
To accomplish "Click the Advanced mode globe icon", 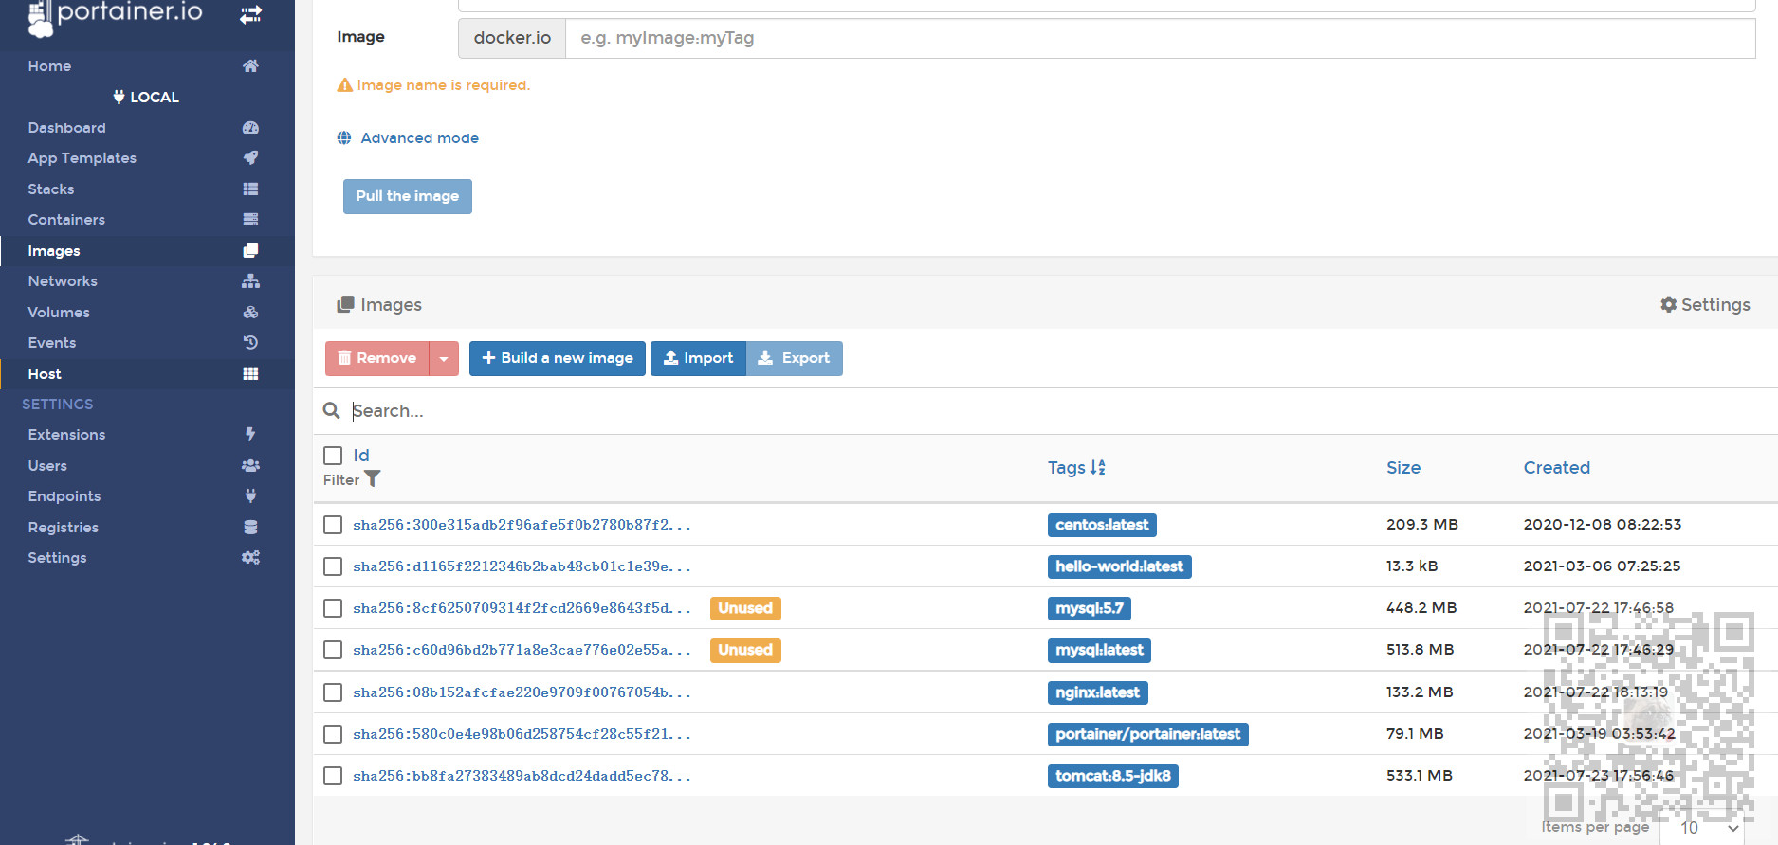I will pyautogui.click(x=344, y=138).
